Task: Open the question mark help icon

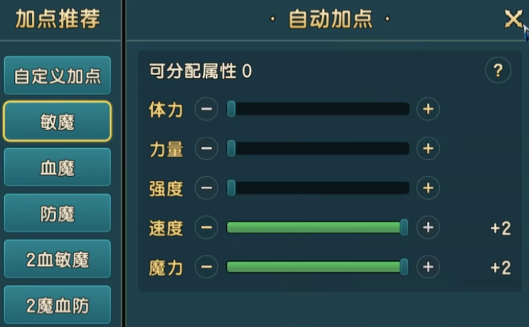Action: click(498, 71)
